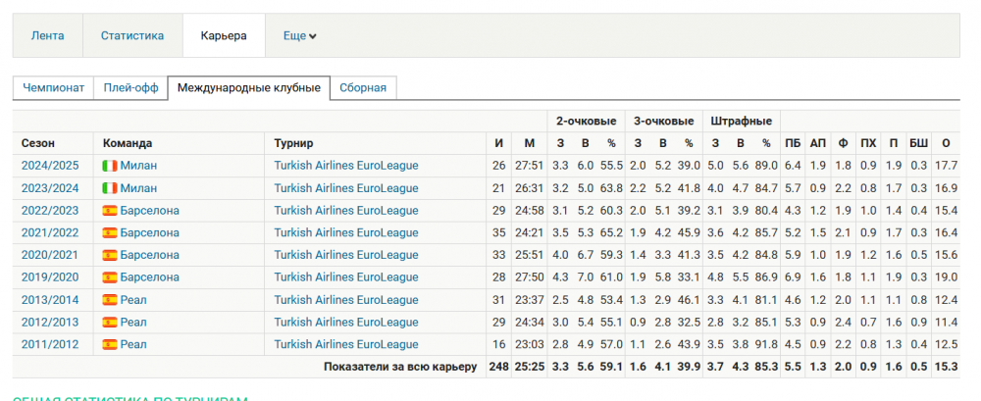Image resolution: width=981 pixels, height=401 pixels.
Task: Click Милан team link in 2023/2024 row
Action: point(138,188)
